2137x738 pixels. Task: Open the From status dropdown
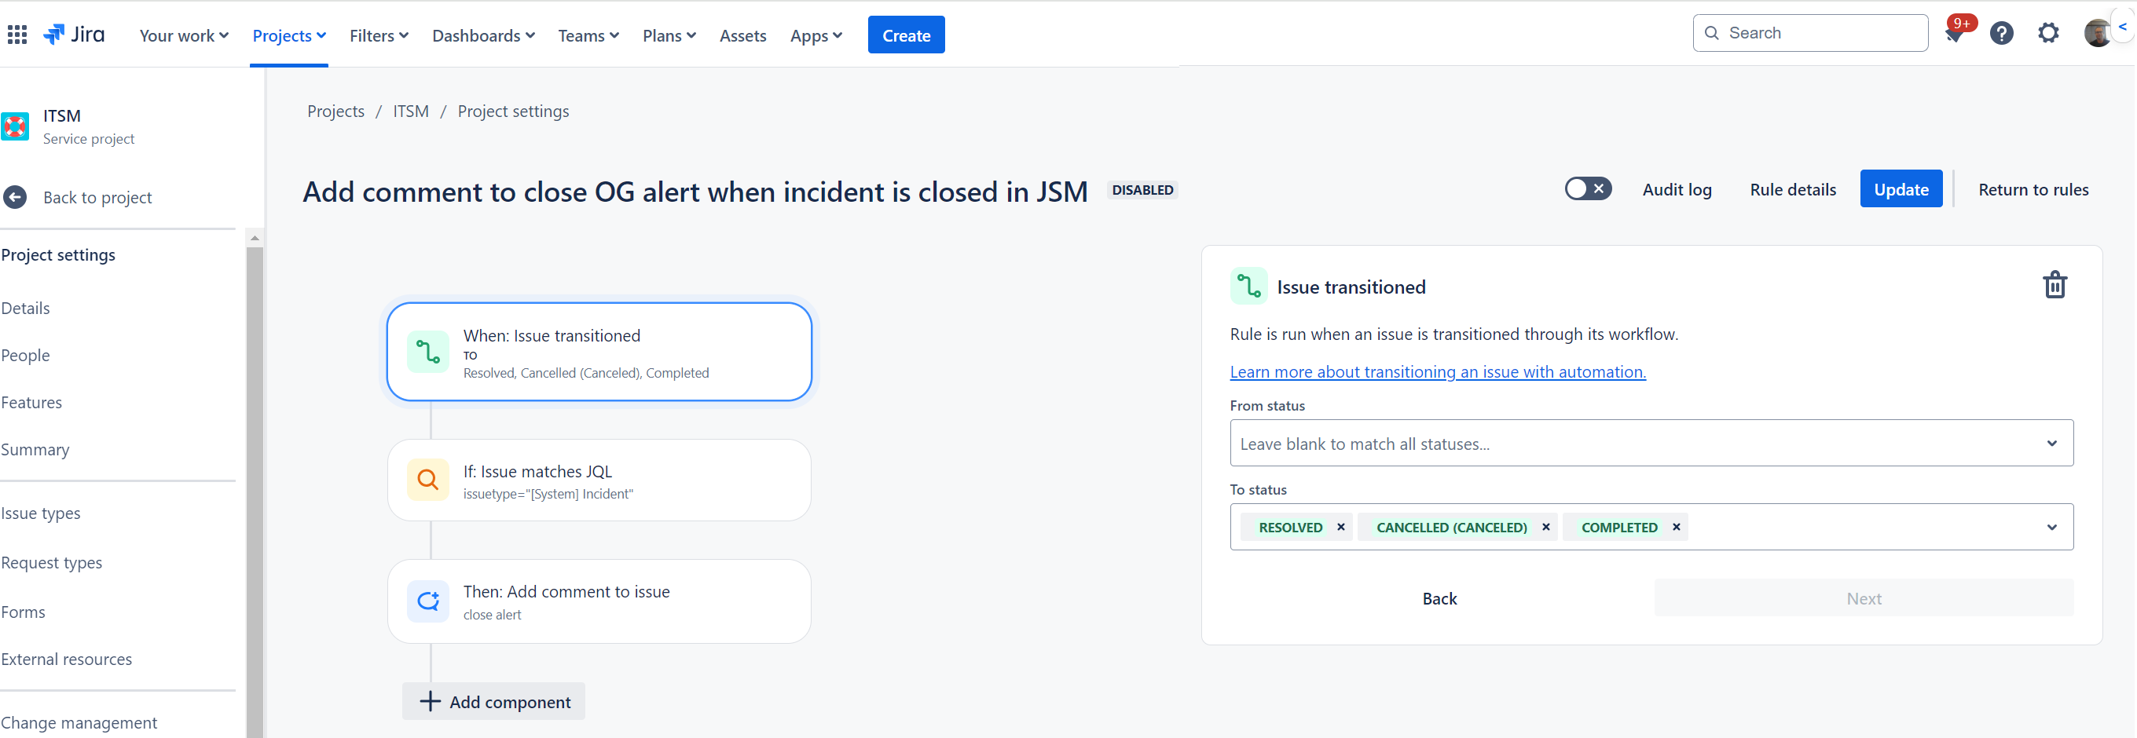1651,443
